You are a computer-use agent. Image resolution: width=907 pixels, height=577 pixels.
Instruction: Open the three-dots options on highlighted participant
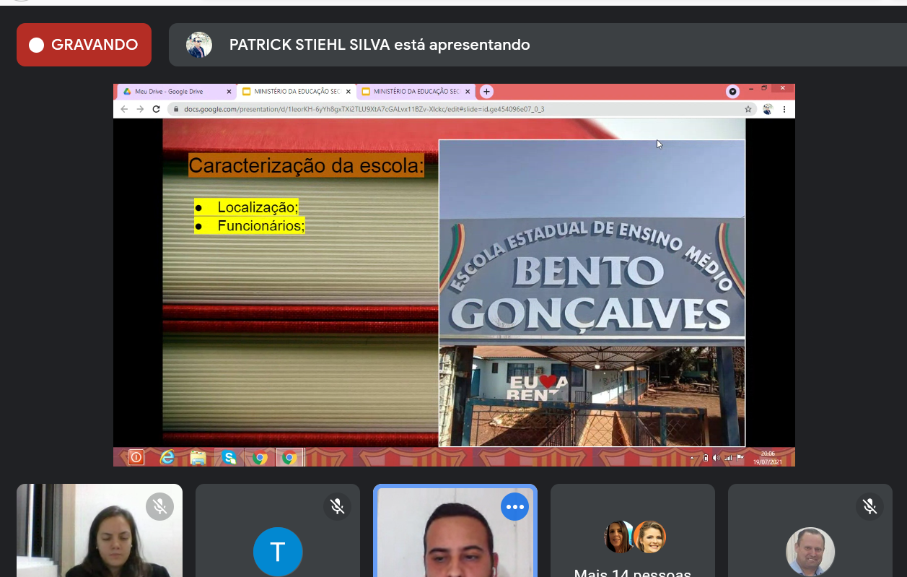(514, 507)
